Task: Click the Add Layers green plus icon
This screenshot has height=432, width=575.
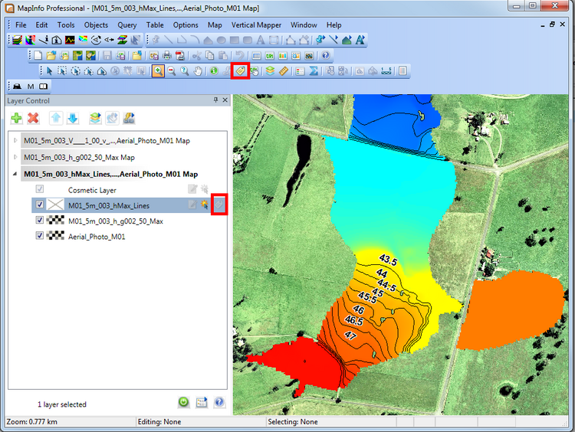Action: tap(17, 118)
